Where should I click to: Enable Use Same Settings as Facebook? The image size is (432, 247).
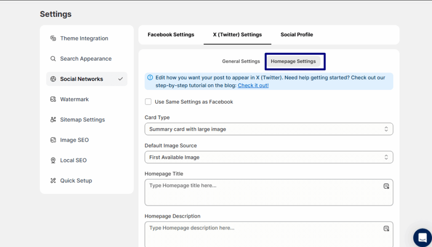(148, 102)
